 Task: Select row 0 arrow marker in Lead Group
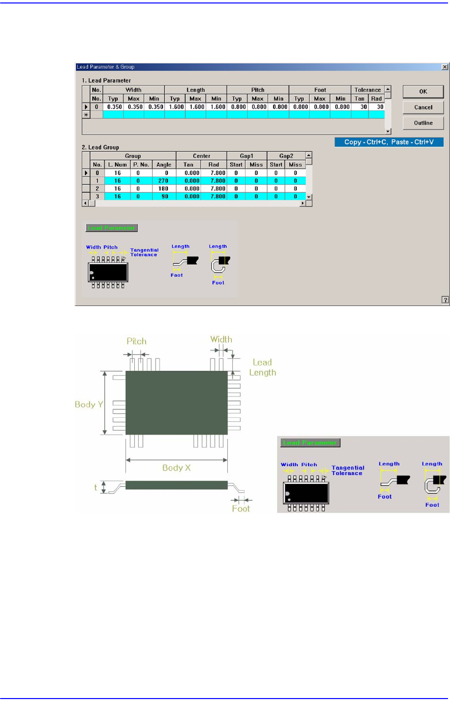coord(86,173)
